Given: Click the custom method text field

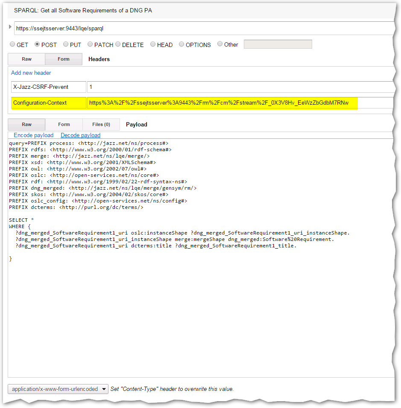Looking at the screenshot, I should 278,44.
